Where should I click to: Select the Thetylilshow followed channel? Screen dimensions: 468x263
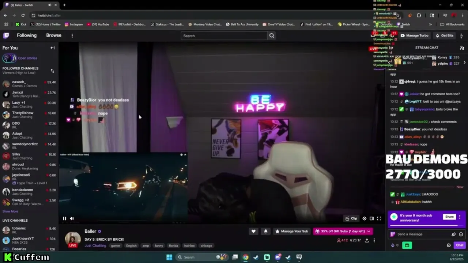(29, 115)
